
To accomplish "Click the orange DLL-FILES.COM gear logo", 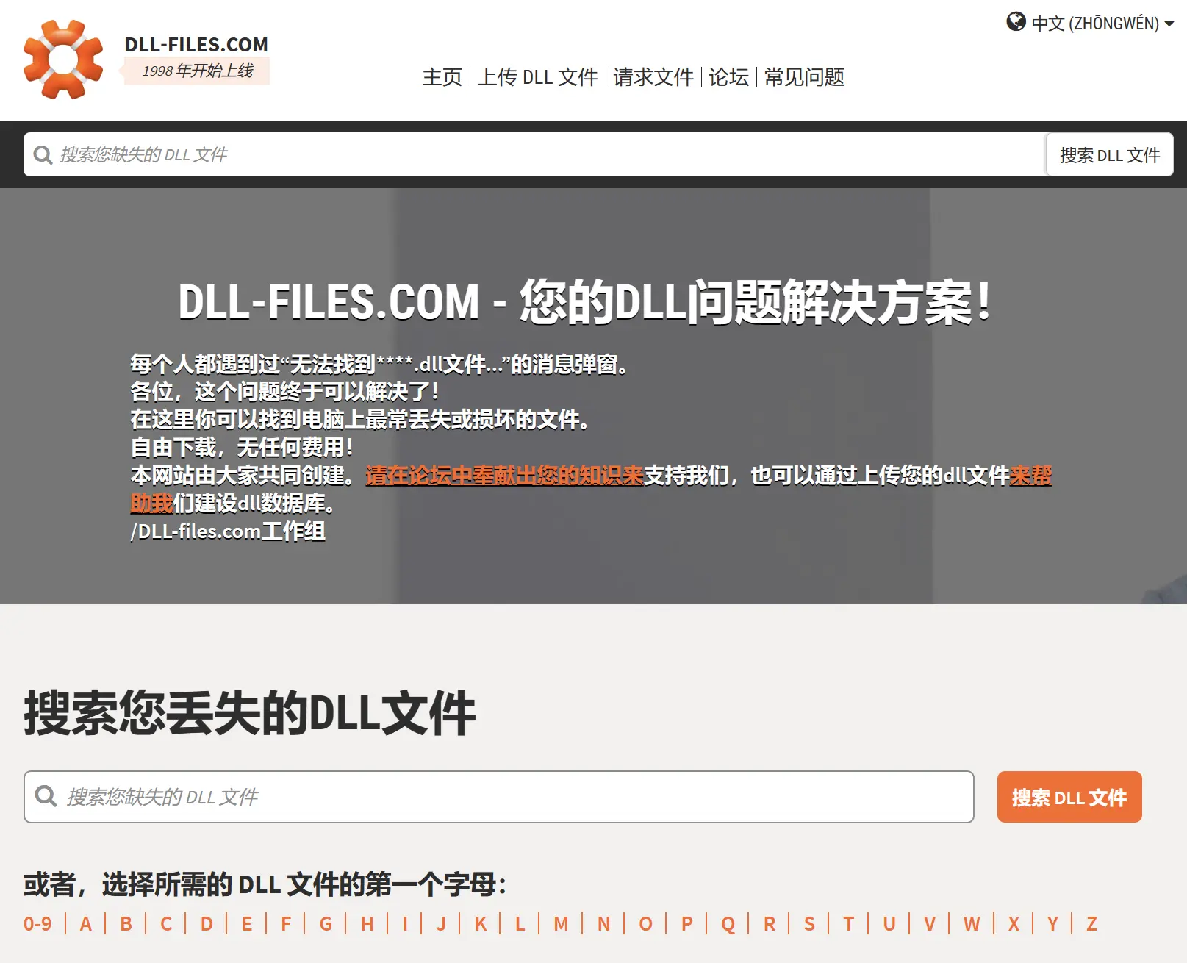I will (63, 60).
